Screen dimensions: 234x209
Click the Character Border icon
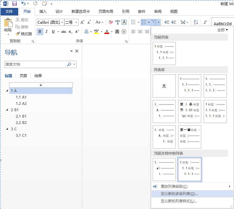124,22
